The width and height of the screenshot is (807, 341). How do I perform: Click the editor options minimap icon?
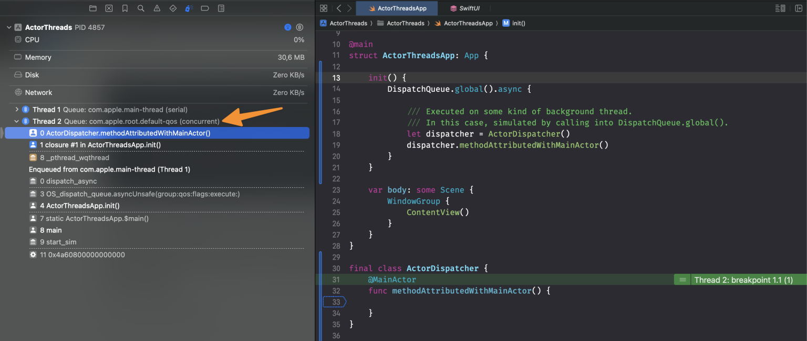point(780,8)
